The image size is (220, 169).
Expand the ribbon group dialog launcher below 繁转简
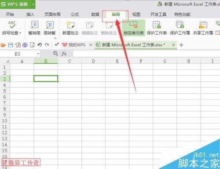pos(55,38)
